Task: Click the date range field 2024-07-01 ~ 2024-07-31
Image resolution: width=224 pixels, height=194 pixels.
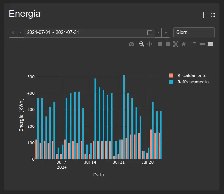Action: pos(89,32)
